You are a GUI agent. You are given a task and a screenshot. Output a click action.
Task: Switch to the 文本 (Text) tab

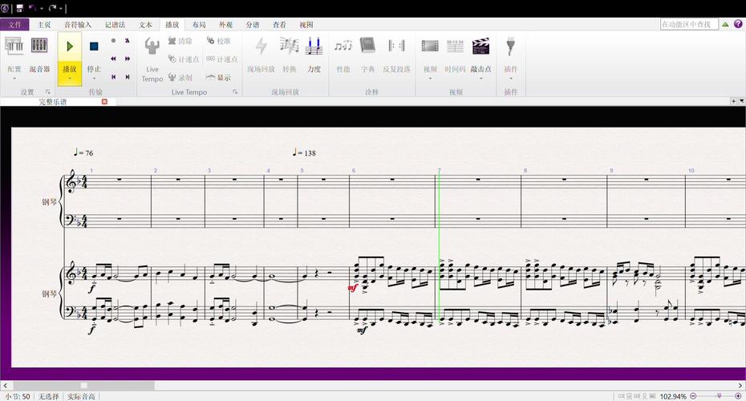[x=145, y=25]
